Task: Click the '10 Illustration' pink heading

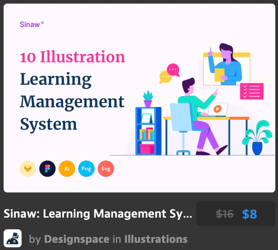Action: pos(72,57)
